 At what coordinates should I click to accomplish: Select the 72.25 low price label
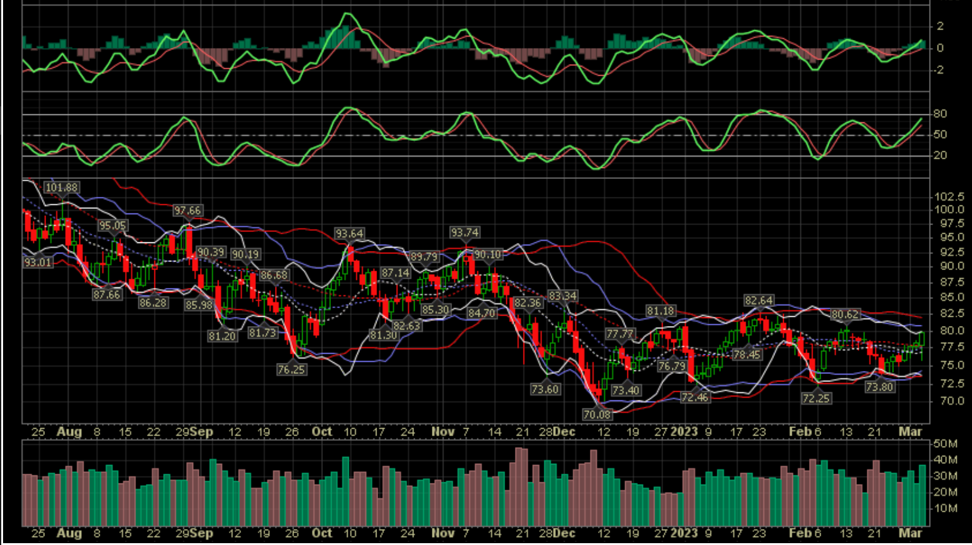816,398
